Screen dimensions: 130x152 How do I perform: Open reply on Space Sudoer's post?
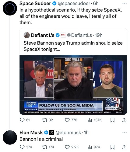[25, 120]
